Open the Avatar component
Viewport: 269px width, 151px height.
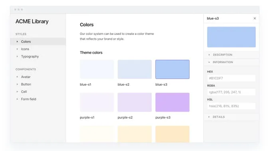point(26,77)
